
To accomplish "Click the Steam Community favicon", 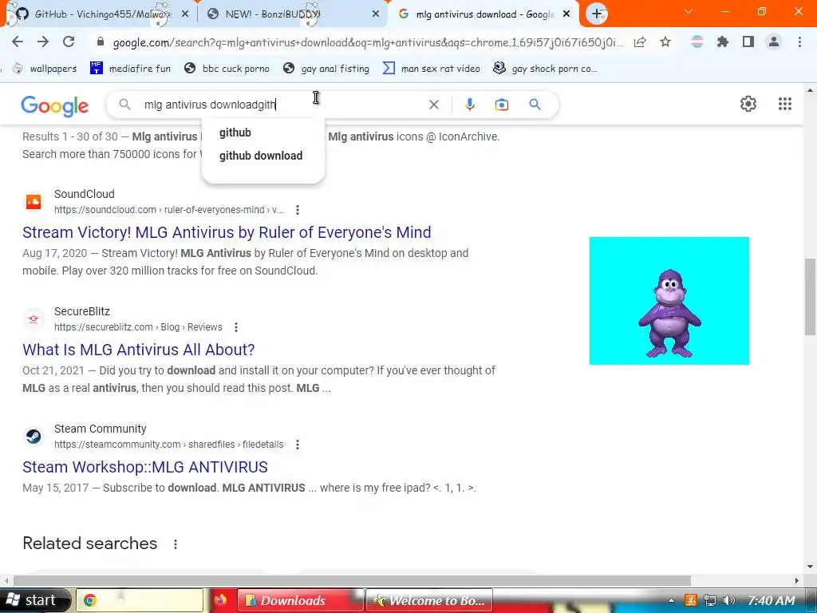I will click(34, 437).
